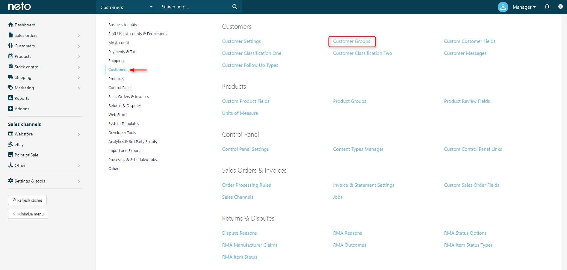Click the eBay gavel icon
Image resolution: width=567 pixels, height=270 pixels.
pyautogui.click(x=11, y=144)
